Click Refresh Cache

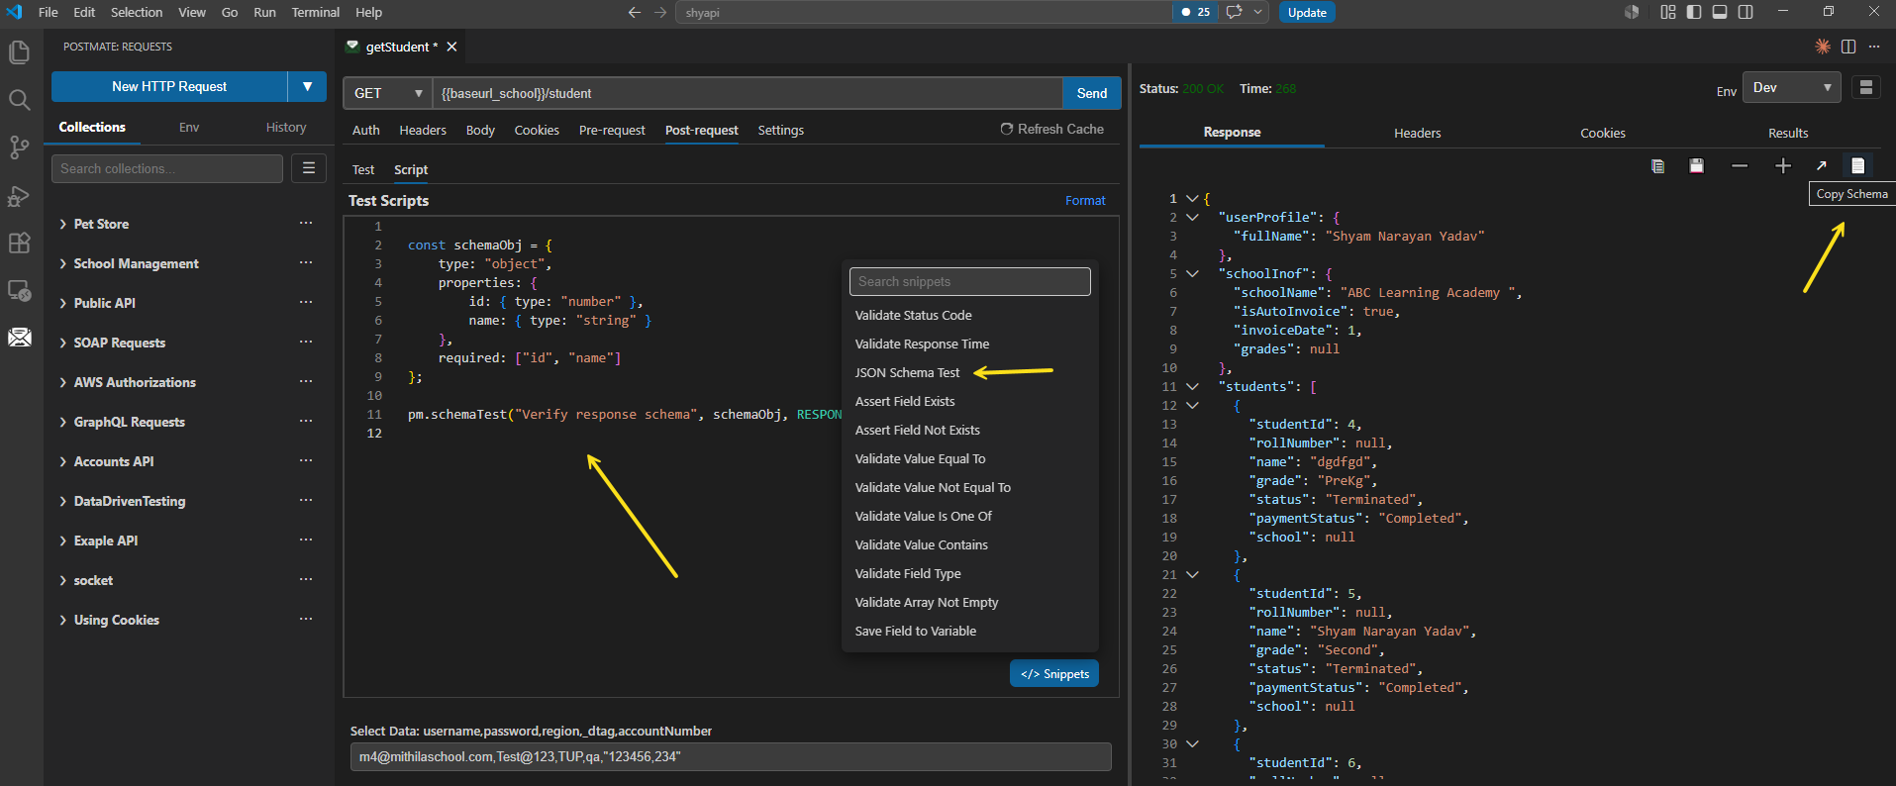[x=1051, y=129]
